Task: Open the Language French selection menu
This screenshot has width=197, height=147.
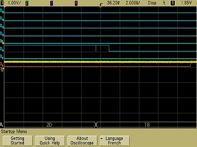Action: pos(115,141)
